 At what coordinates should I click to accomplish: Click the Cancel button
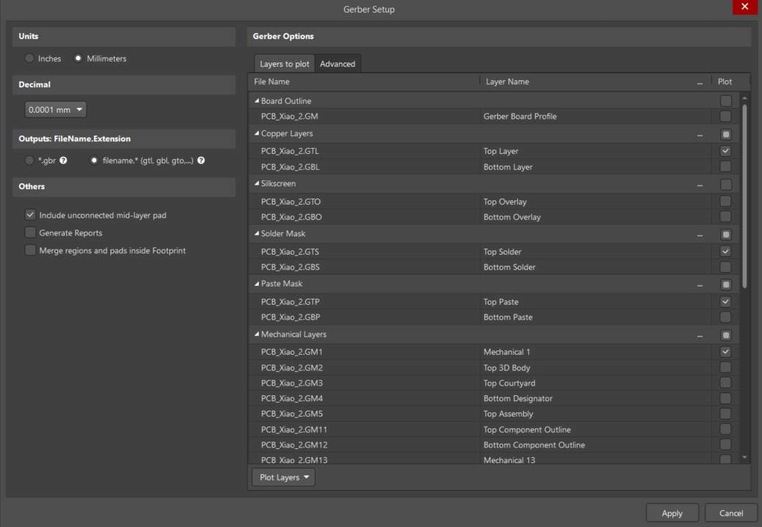coord(730,513)
